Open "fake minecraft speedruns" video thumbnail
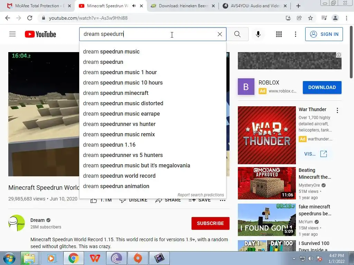This screenshot has width=354, height=265. coord(267,220)
